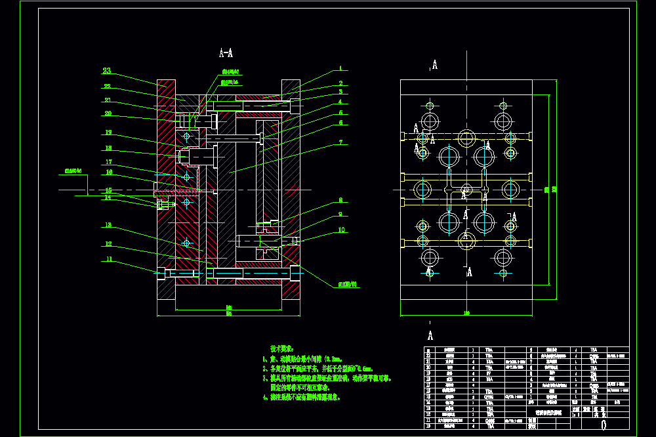Select the "固定的零件不可相互窜动" note line
Screen dimensions: 656x437
[x=300, y=388]
